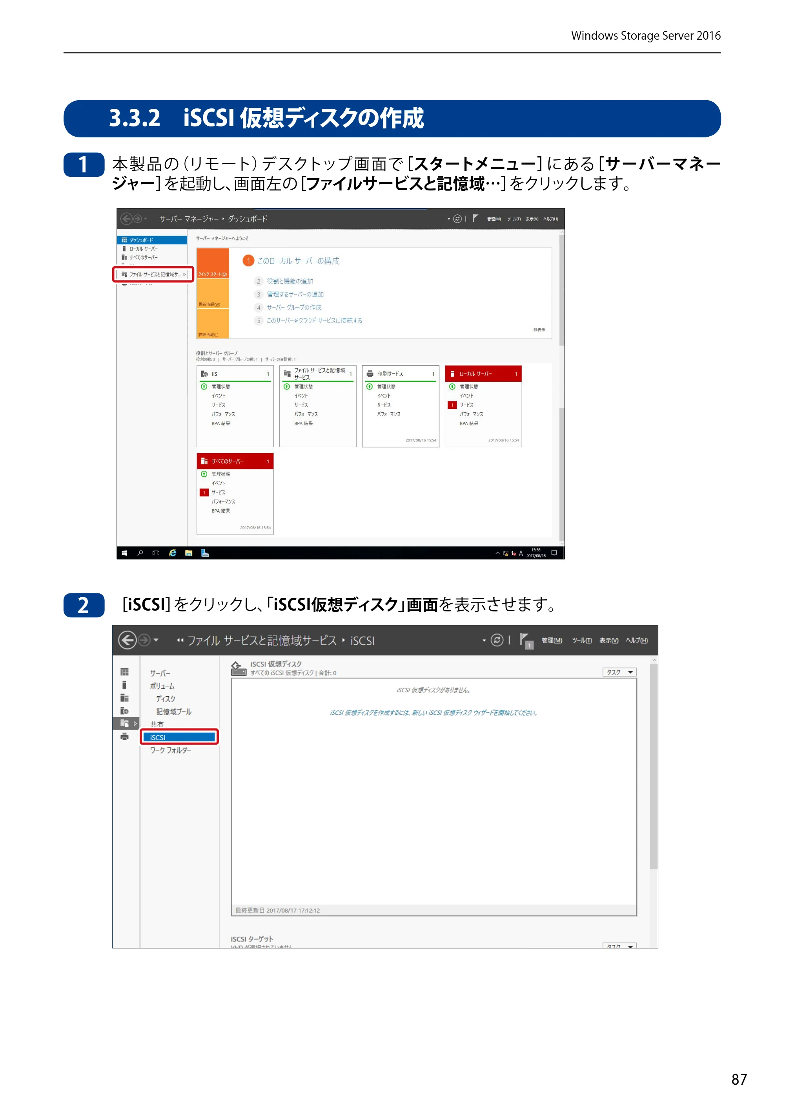Click the red サービス alert badge in ローカル サーバー tile
The height and width of the screenshot is (1111, 785).
point(452,405)
